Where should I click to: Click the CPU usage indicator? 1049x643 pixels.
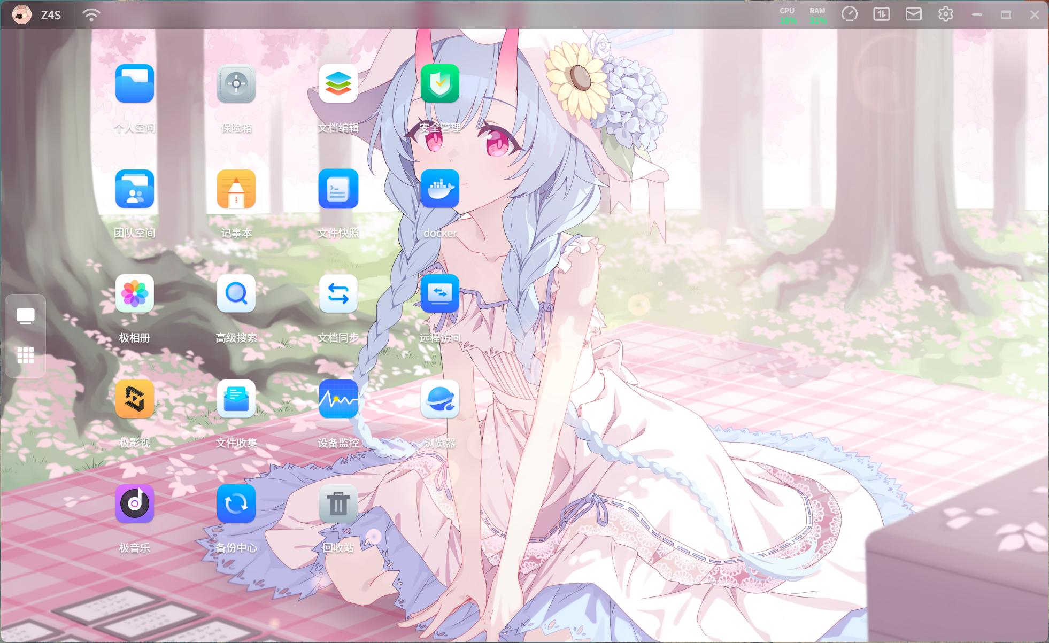click(788, 16)
